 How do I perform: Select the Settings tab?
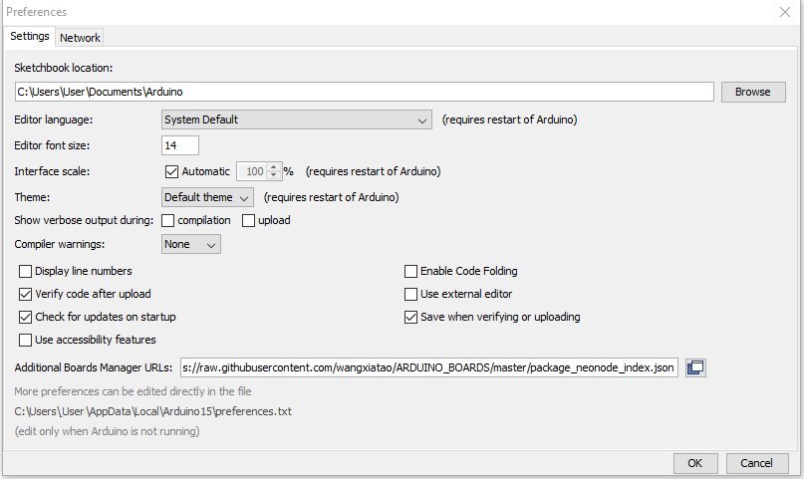[x=29, y=37]
